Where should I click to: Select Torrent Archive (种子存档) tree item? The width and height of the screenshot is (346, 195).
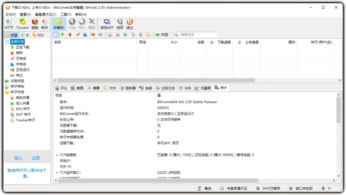(18, 86)
